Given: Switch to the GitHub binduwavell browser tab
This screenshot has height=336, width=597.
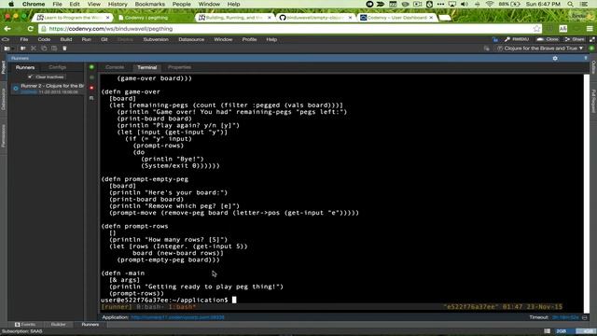Looking at the screenshot, I should coord(315,18).
